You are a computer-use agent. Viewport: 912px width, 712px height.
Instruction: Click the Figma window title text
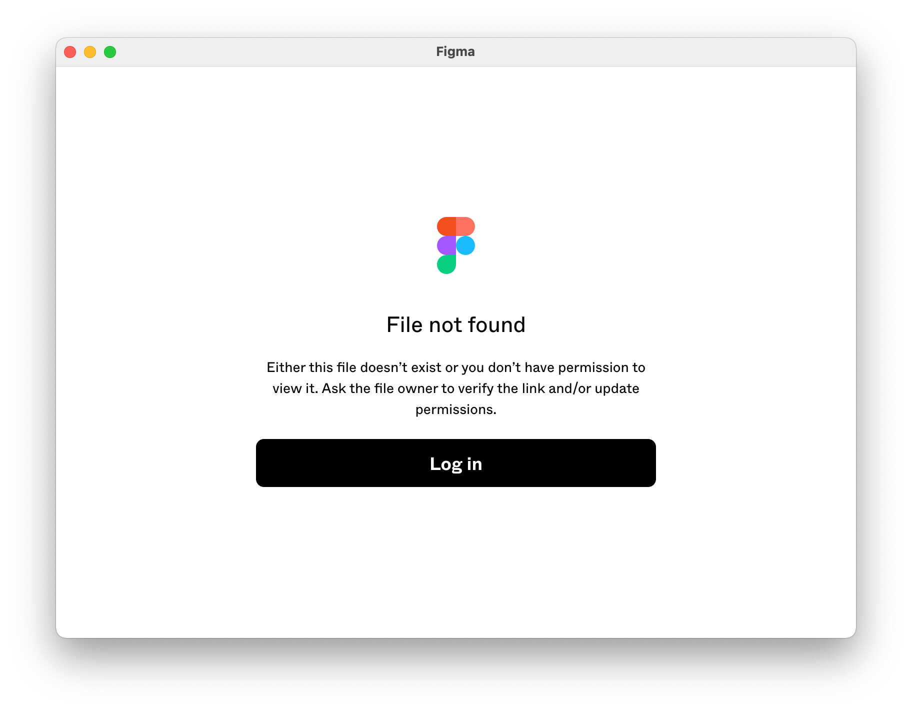455,51
